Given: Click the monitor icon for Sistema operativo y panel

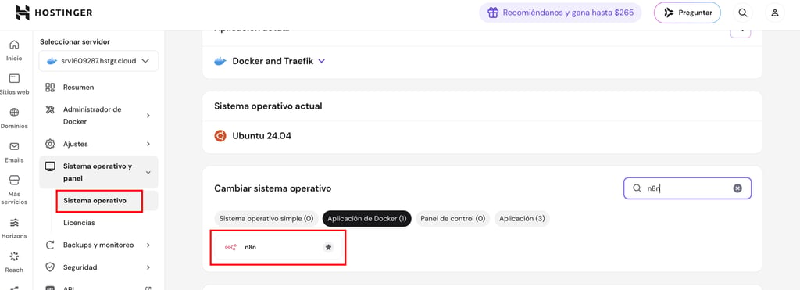Looking at the screenshot, I should point(50,166).
